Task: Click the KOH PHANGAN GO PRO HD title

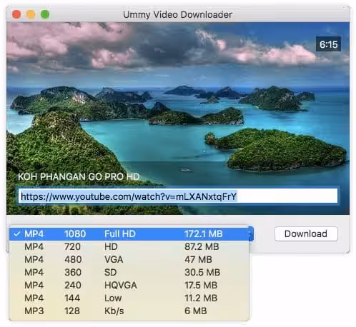Action: click(79, 176)
